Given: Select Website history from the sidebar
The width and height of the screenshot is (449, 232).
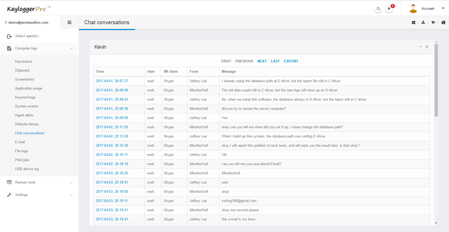Looking at the screenshot, I should pos(27,124).
